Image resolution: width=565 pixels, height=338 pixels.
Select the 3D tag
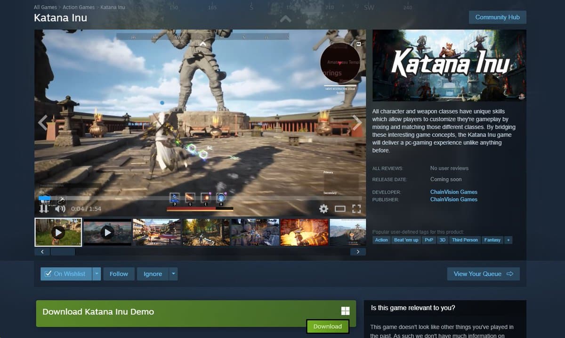click(443, 240)
